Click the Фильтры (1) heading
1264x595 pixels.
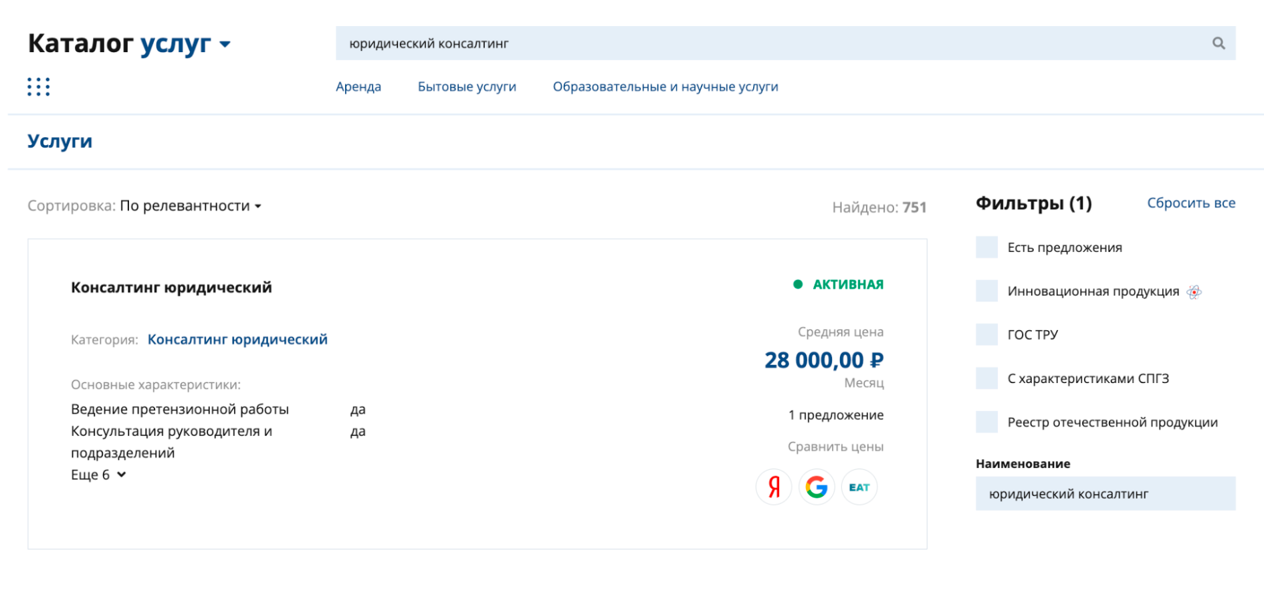point(1033,203)
